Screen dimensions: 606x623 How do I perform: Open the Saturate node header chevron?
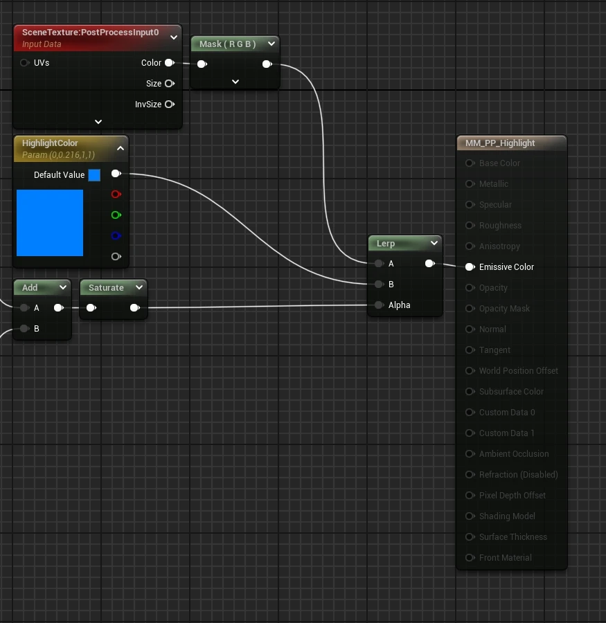pyautogui.click(x=139, y=287)
